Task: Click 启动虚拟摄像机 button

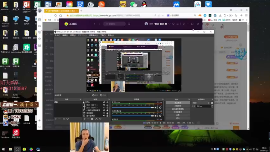Action: 178,109
